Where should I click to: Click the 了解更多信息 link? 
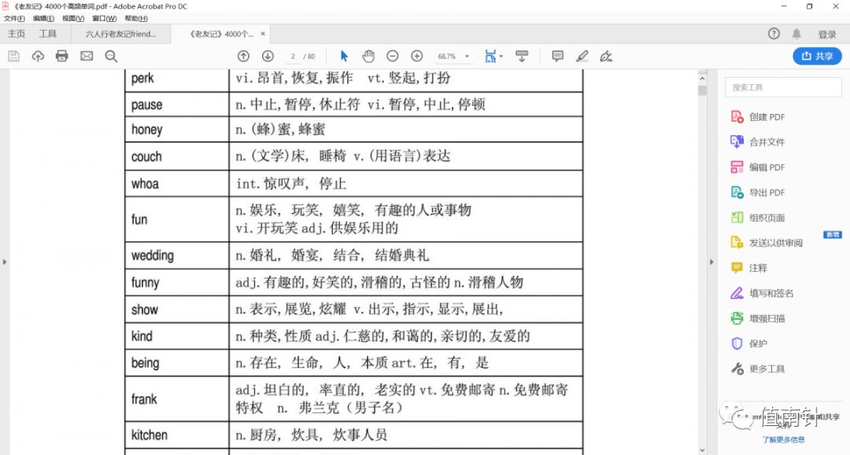pos(783,439)
